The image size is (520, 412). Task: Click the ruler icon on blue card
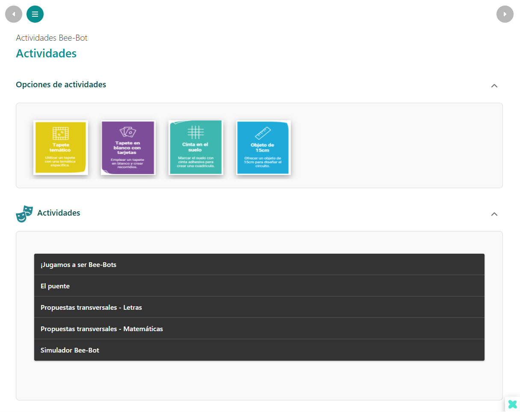(x=263, y=133)
